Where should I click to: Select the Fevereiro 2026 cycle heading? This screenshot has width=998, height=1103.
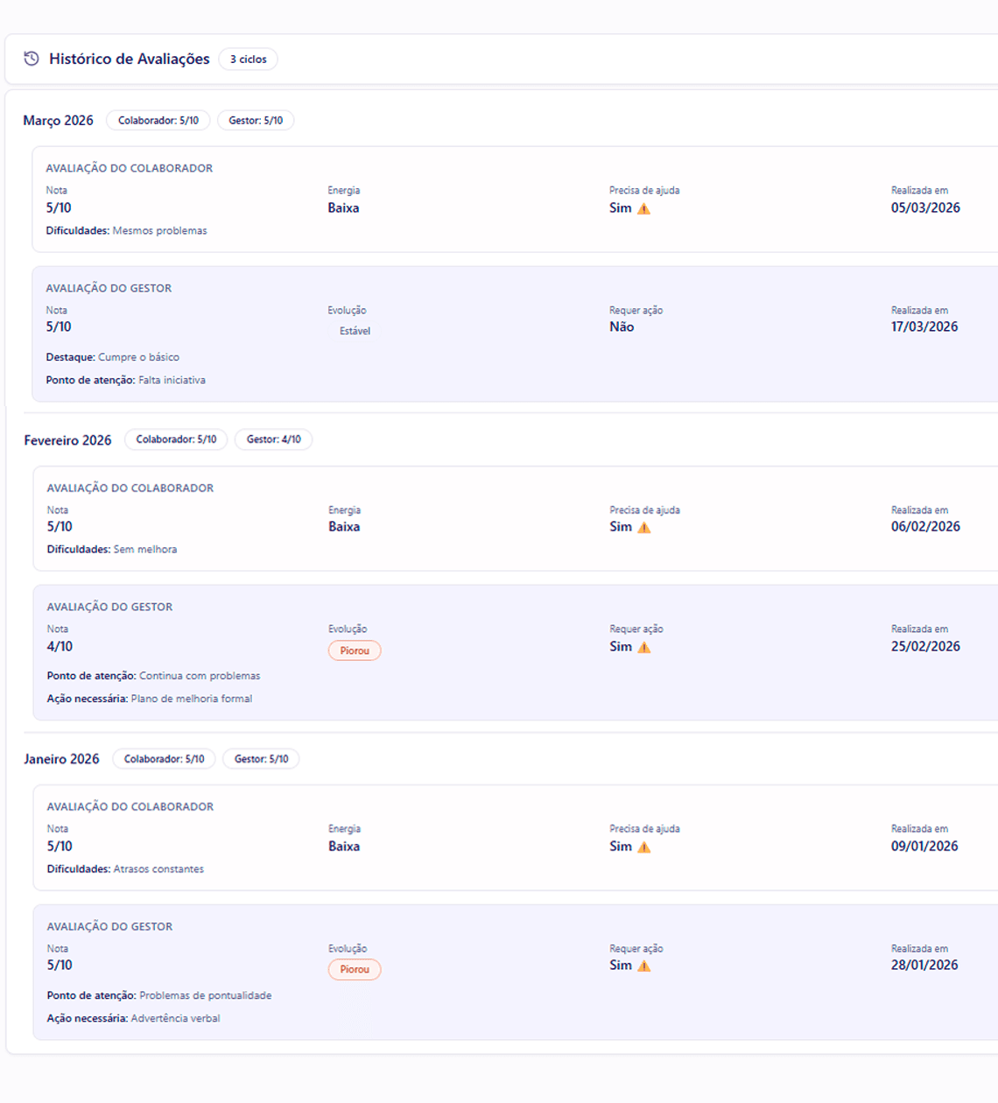pos(67,440)
